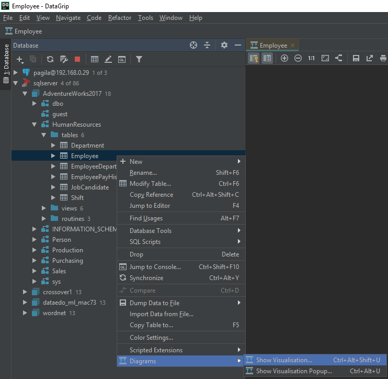Click the red Stop/Disconnect icon
This screenshot has width=388, height=379.
point(77,60)
